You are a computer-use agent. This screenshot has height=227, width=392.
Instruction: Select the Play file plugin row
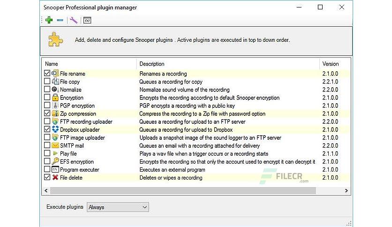[x=196, y=153]
